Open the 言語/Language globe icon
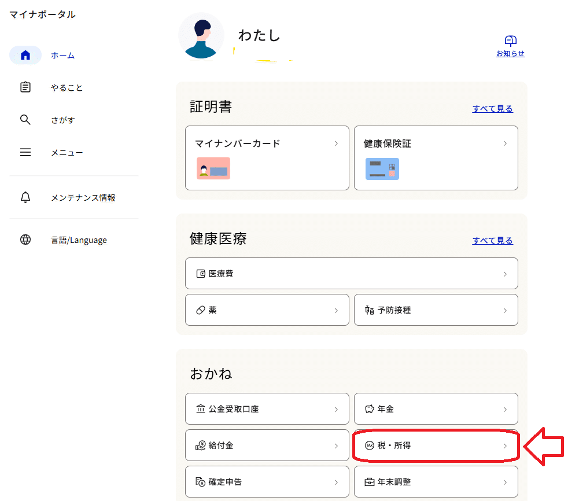This screenshot has width=579, height=501. pos(25,240)
